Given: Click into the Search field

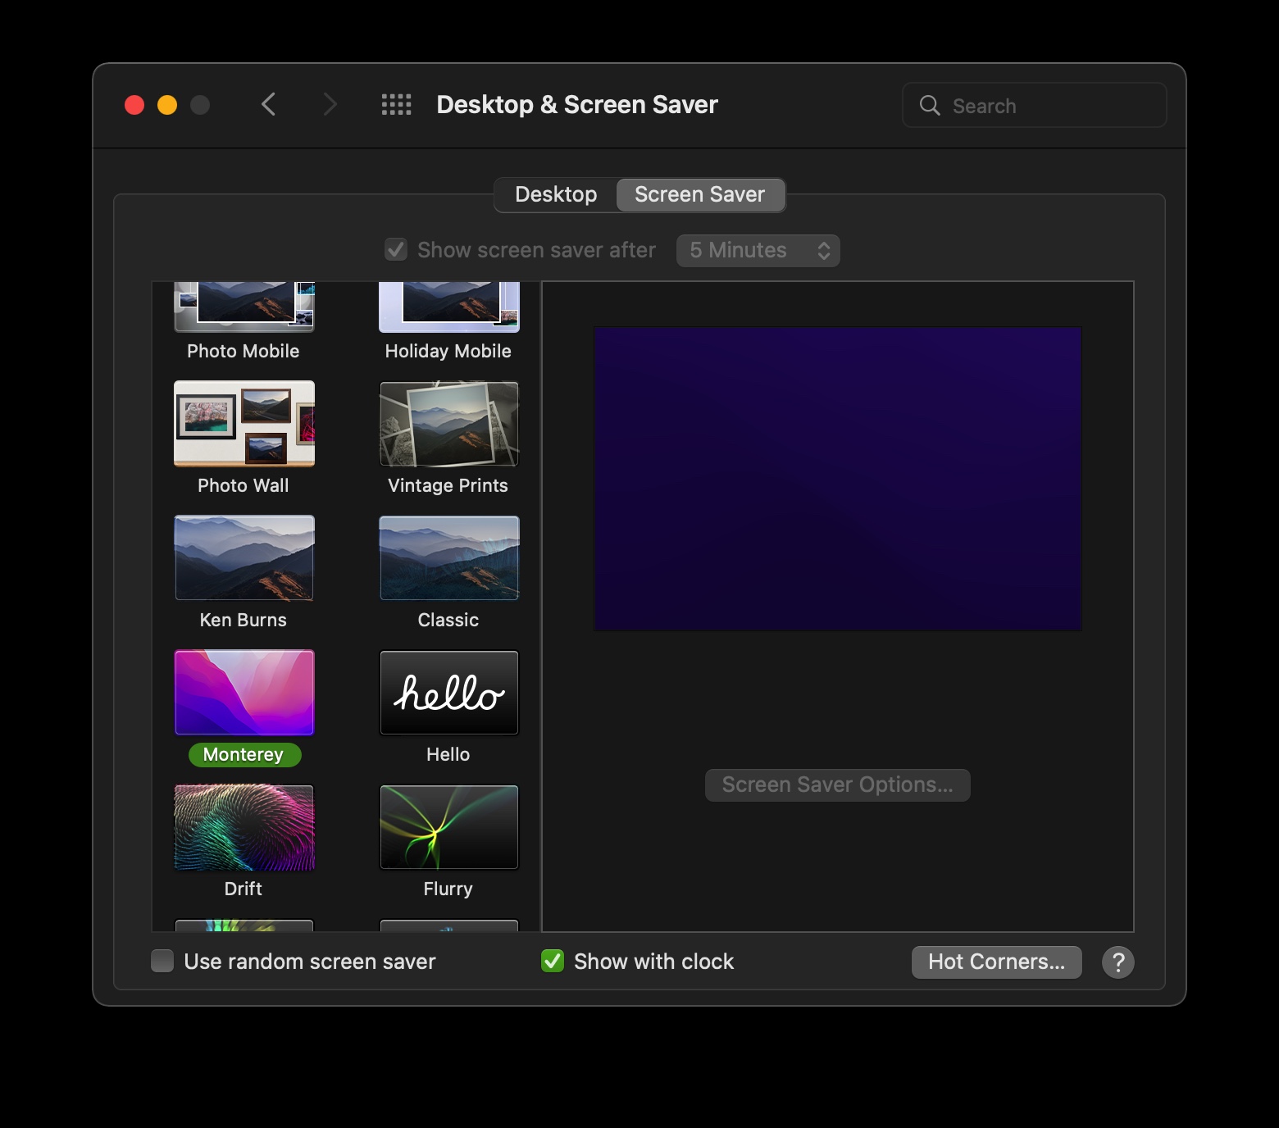Looking at the screenshot, I should [x=1035, y=105].
